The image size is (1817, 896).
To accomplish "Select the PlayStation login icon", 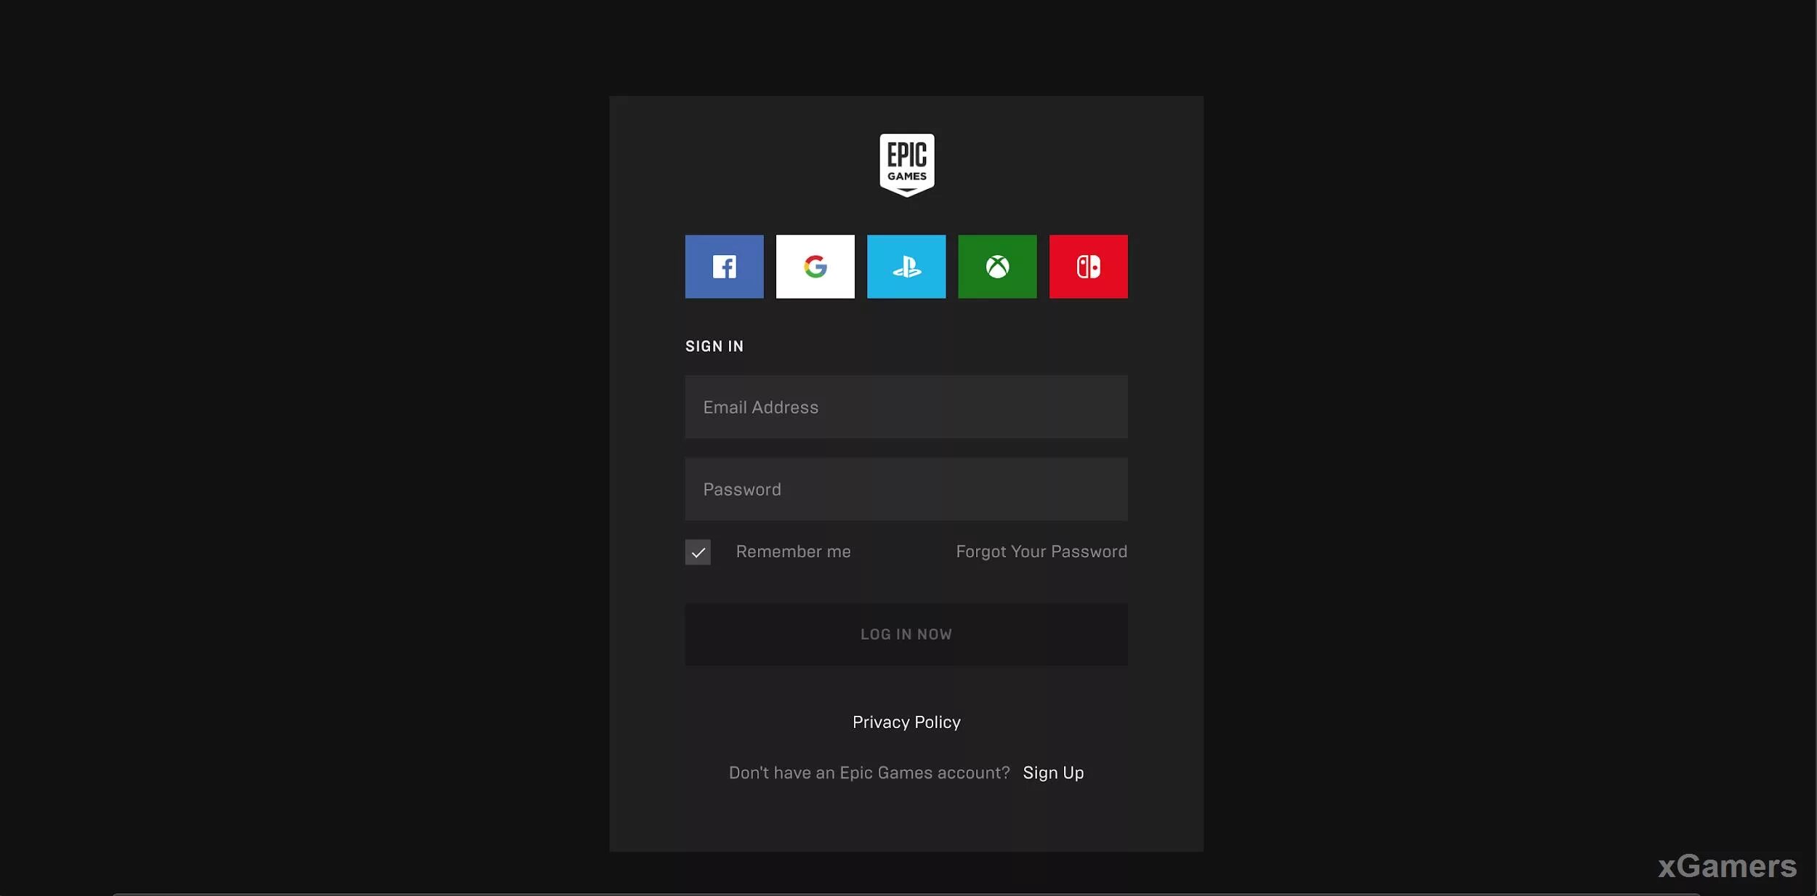I will coord(907,265).
